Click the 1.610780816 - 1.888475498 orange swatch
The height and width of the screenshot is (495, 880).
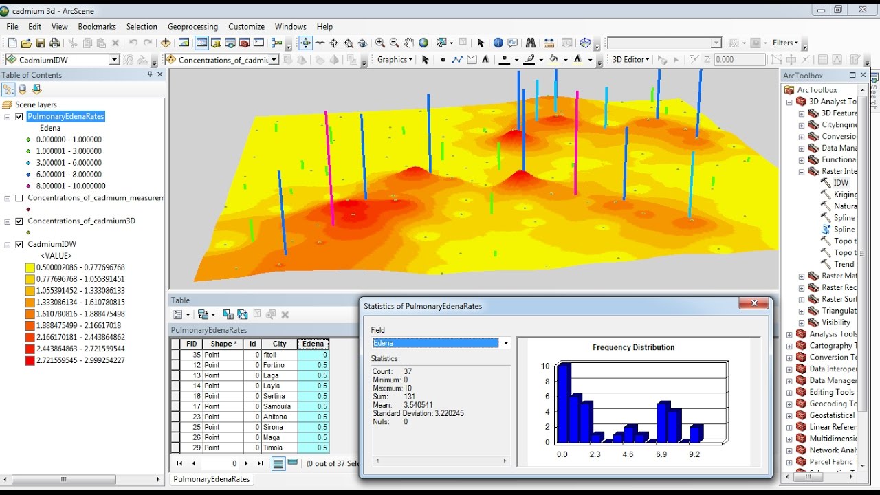click(x=30, y=313)
